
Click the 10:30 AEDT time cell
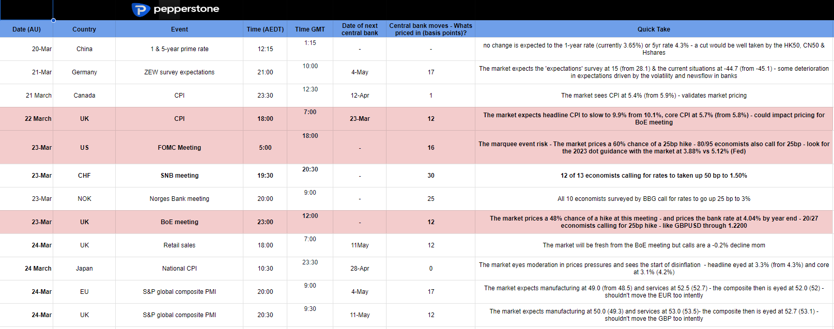(265, 269)
